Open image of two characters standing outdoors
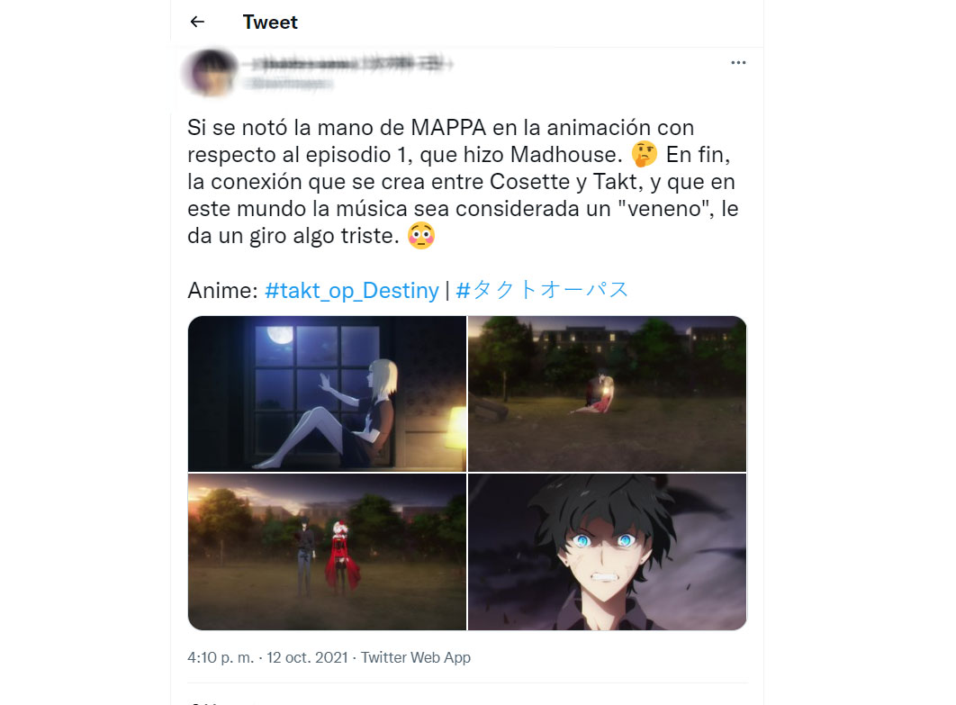 click(x=327, y=552)
